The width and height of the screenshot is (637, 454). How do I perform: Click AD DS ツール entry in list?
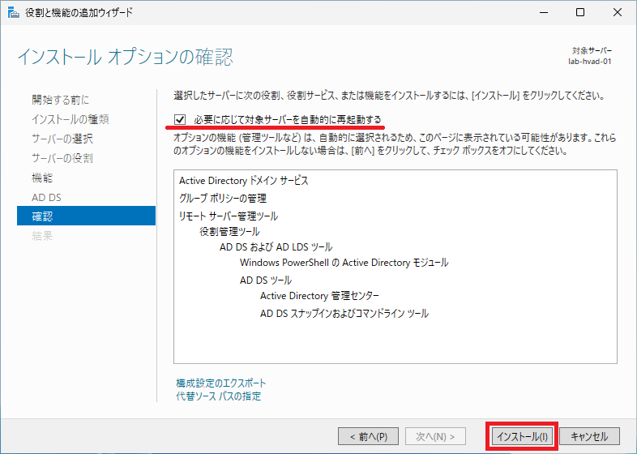click(x=266, y=281)
